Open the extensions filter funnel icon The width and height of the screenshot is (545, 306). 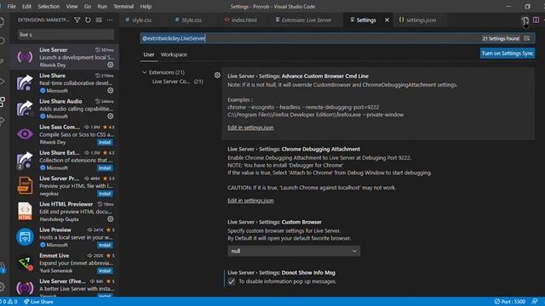tap(77, 20)
